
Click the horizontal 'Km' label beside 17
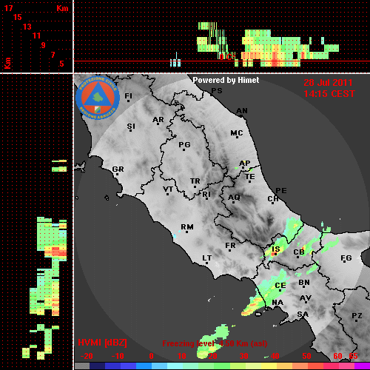[x=62, y=8]
